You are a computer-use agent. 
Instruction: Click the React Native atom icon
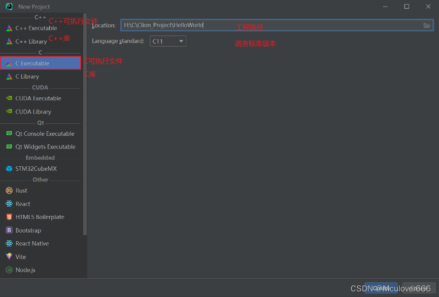coord(9,243)
